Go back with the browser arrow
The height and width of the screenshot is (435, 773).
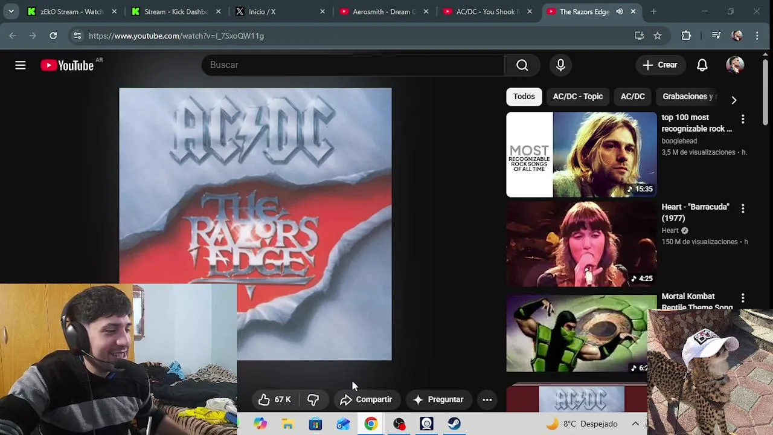point(13,36)
